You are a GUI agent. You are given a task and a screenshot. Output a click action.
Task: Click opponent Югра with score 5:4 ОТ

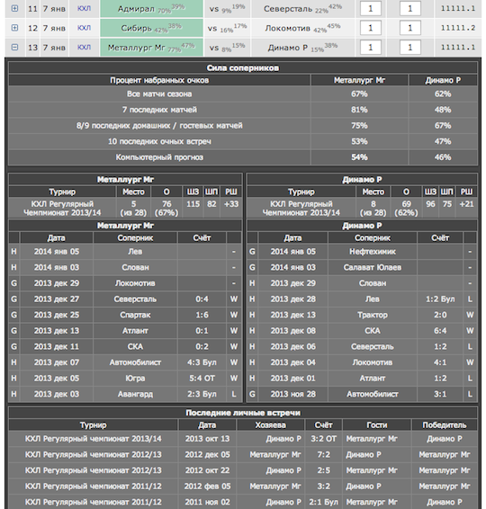click(x=135, y=379)
